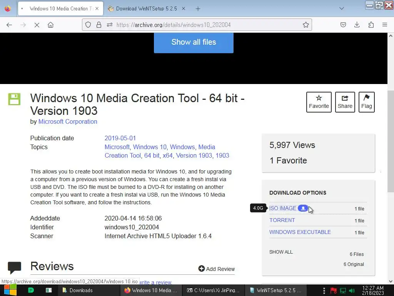Switch to the Download WinNTSetup 5.2.5 tab
This screenshot has height=296, width=394.
tap(146, 8)
